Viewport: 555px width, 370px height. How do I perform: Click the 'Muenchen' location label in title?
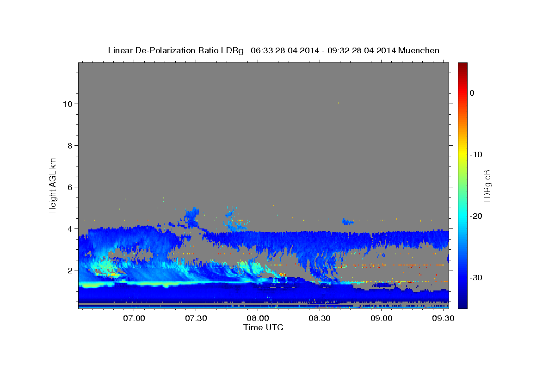418,50
